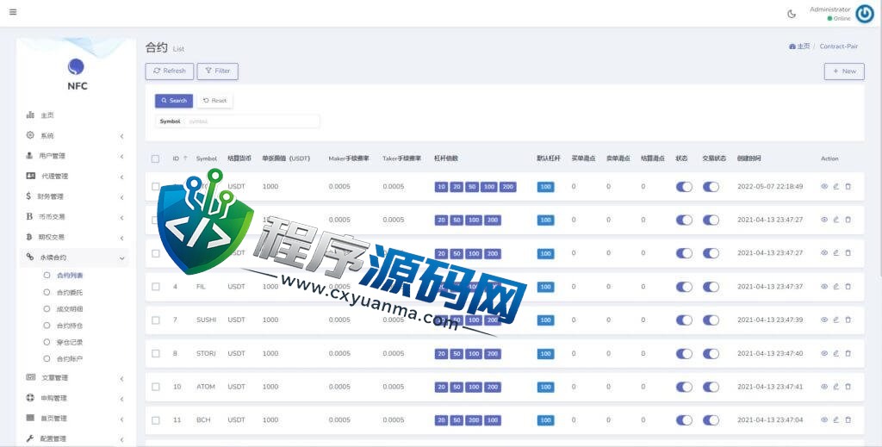This screenshot has height=447, width=882.
Task: Edit the BCH contract row
Action: 835,420
